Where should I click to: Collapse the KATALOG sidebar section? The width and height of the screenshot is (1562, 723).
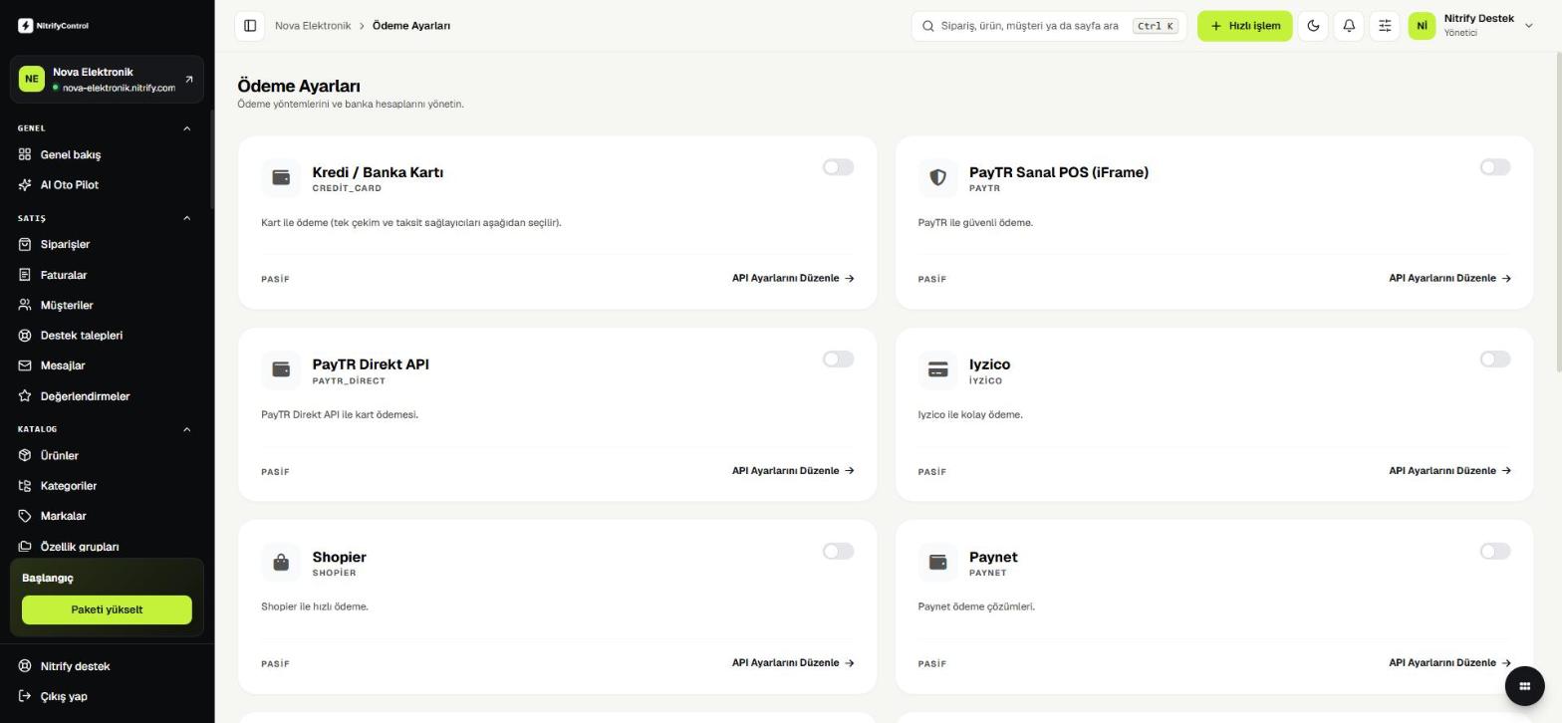pos(186,429)
